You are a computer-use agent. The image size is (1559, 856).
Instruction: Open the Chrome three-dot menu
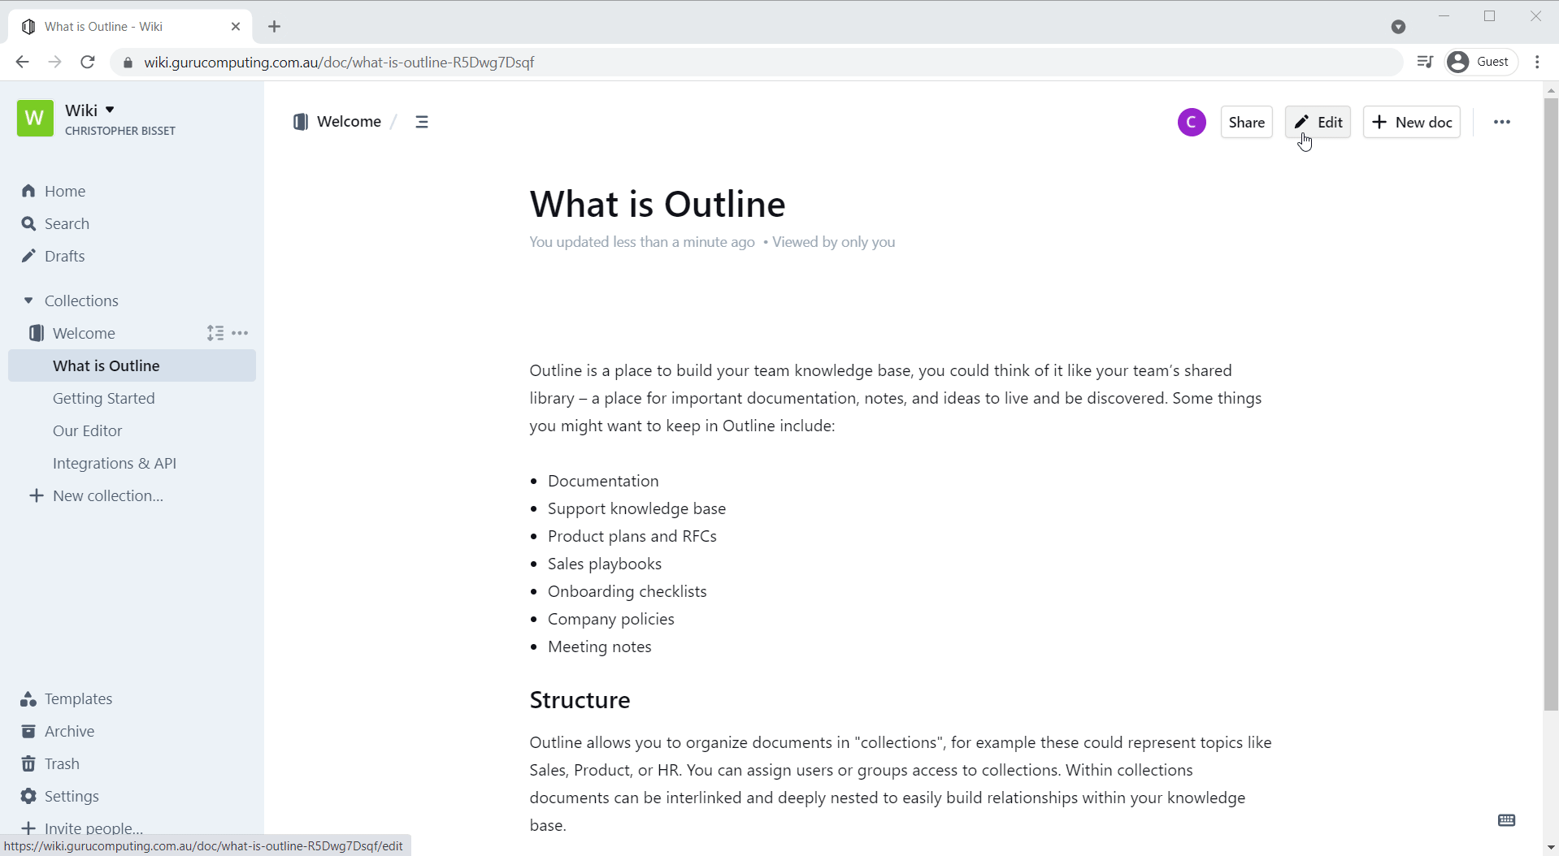[x=1537, y=63]
